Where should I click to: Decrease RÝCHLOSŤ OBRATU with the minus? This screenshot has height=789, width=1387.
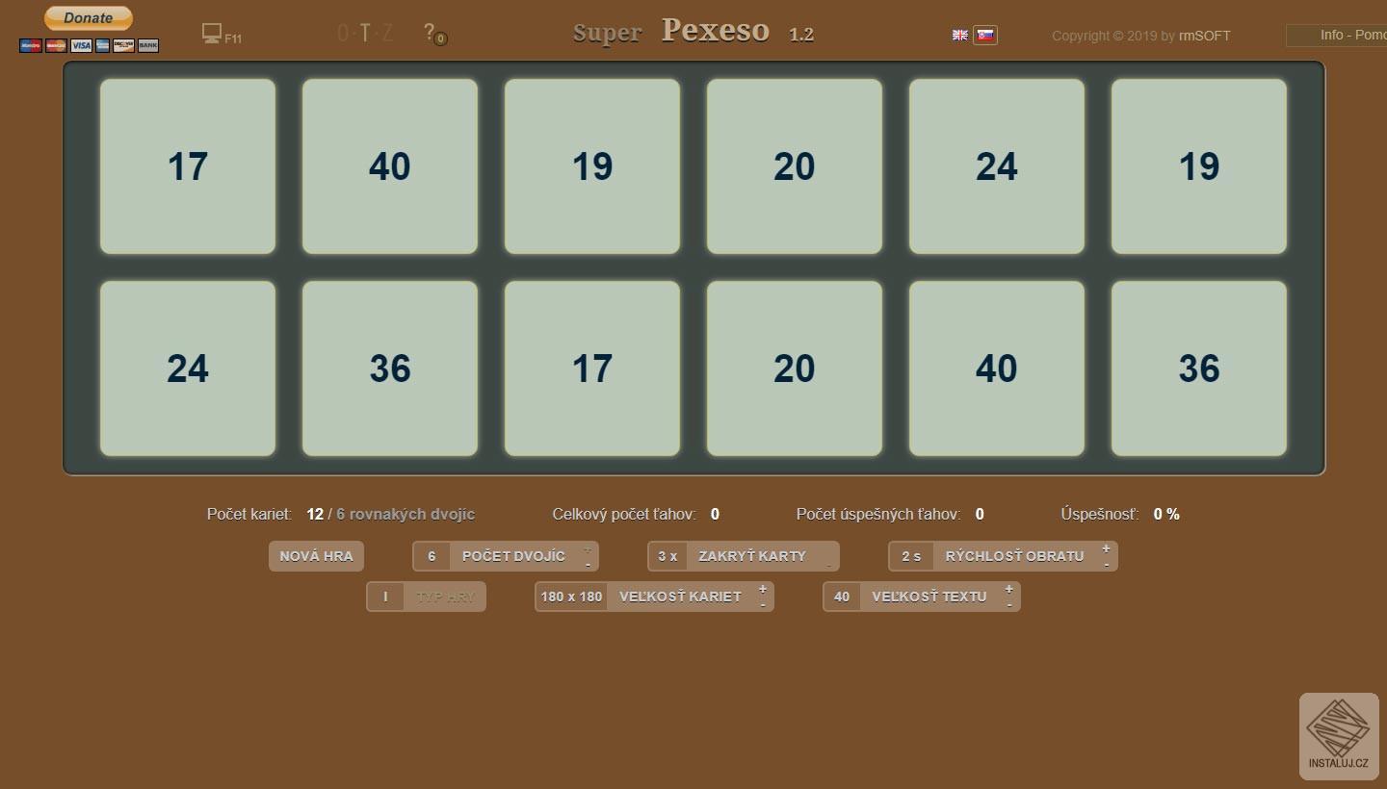click(1106, 564)
